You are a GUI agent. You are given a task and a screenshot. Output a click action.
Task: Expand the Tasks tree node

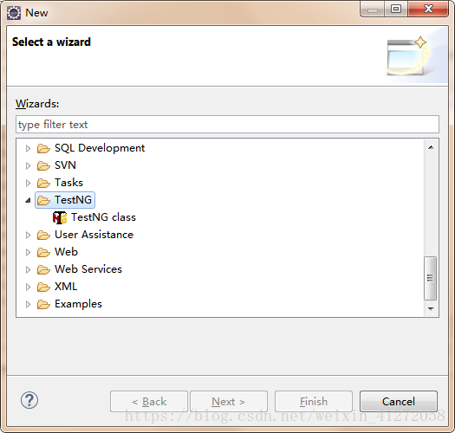point(28,183)
